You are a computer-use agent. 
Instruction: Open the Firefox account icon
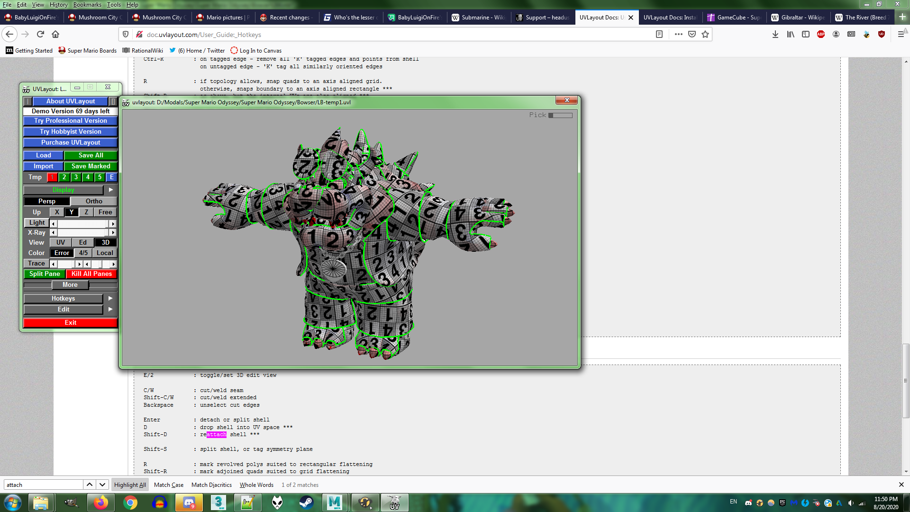(x=836, y=34)
